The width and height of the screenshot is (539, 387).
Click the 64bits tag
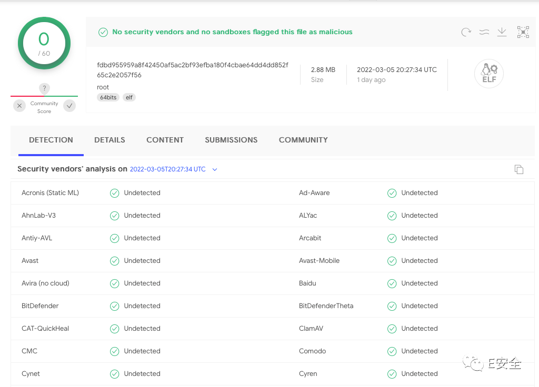108,97
